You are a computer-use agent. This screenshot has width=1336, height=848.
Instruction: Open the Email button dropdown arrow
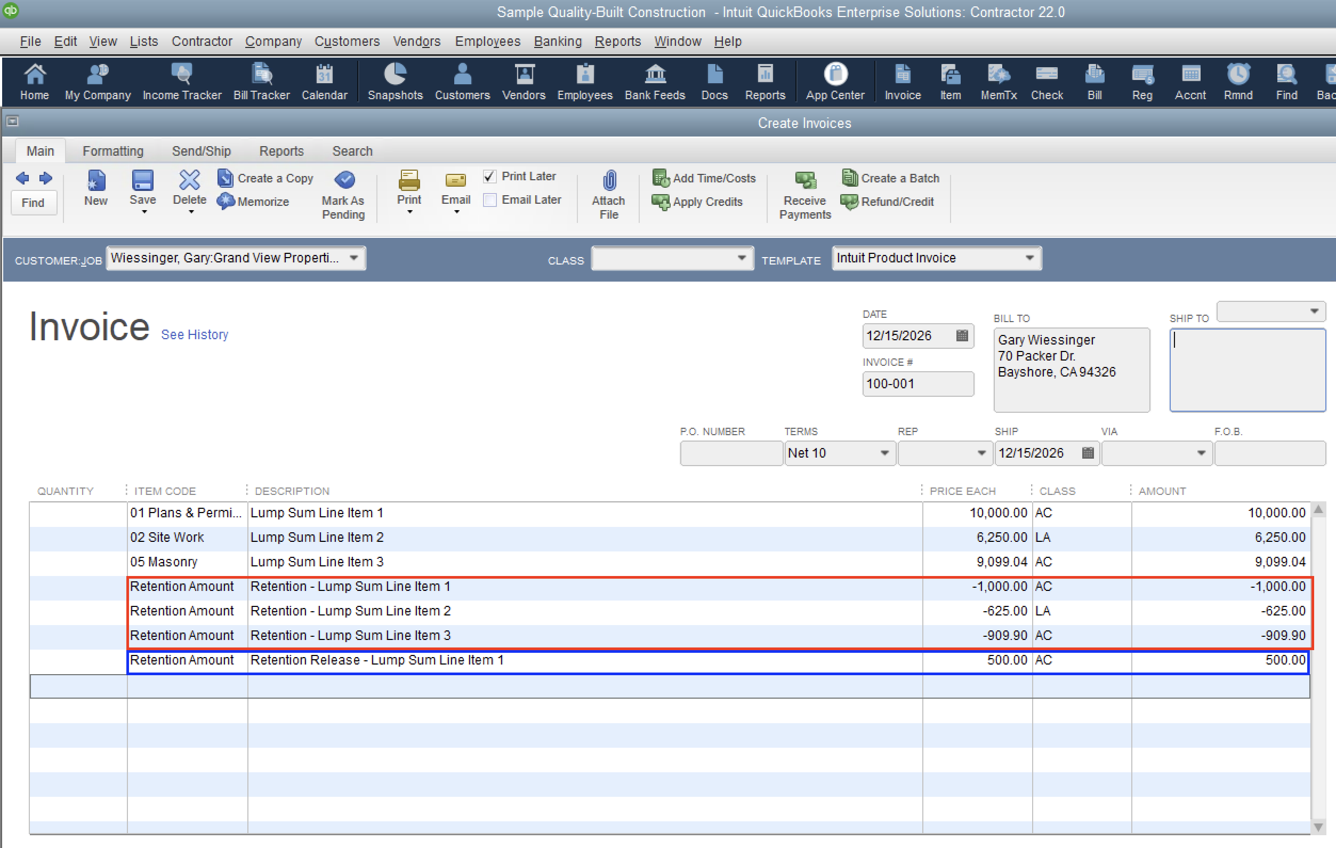(x=456, y=213)
